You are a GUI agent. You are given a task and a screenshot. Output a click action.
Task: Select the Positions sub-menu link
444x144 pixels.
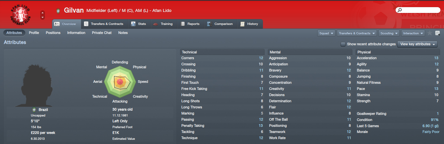(x=53, y=33)
